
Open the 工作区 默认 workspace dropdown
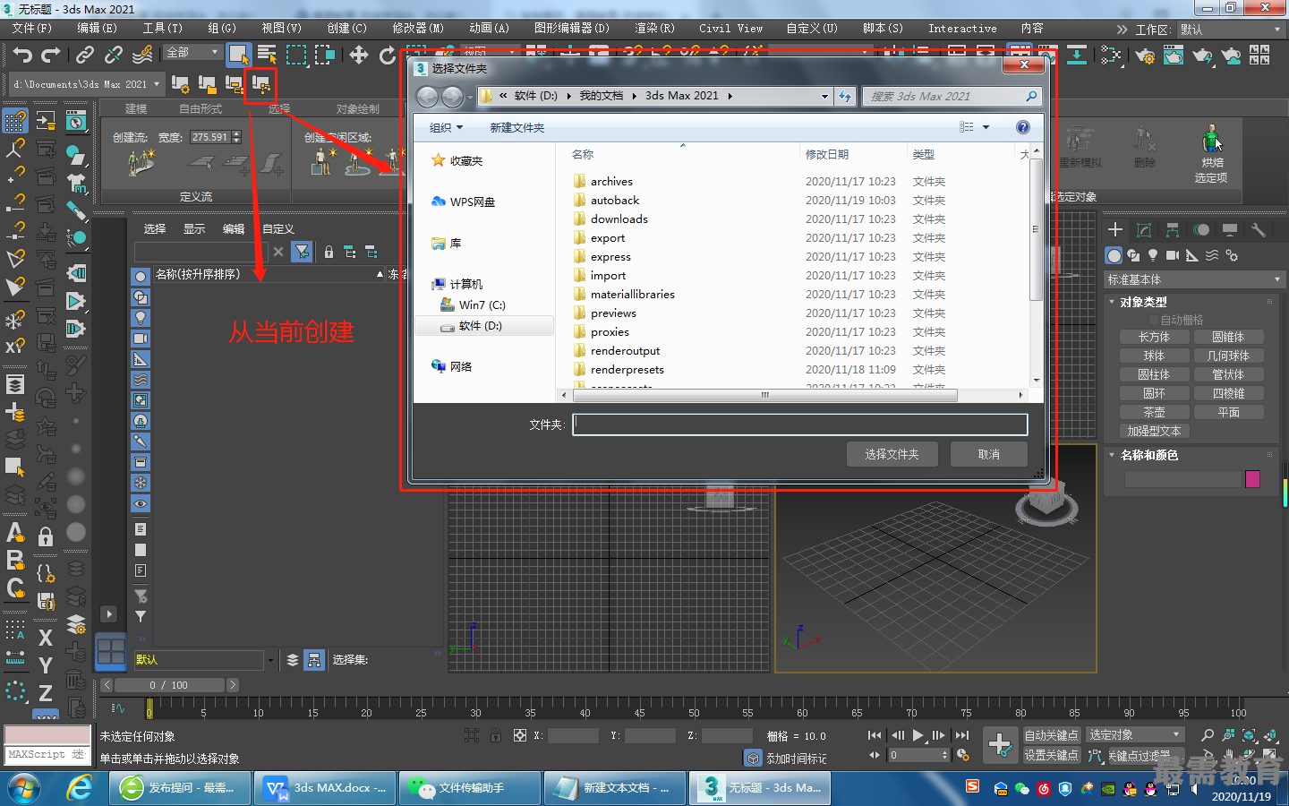click(x=1231, y=30)
